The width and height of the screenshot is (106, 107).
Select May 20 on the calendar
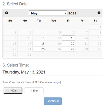(x=68, y=44)
